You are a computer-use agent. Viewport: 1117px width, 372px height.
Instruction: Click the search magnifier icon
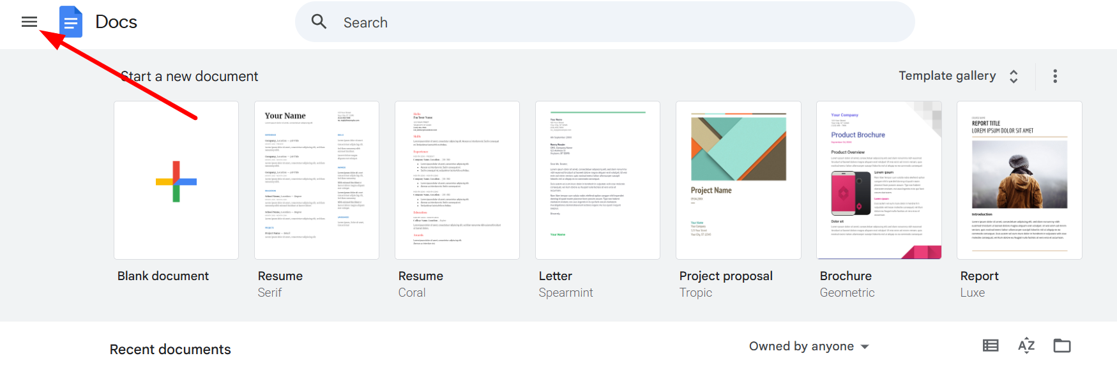point(319,22)
